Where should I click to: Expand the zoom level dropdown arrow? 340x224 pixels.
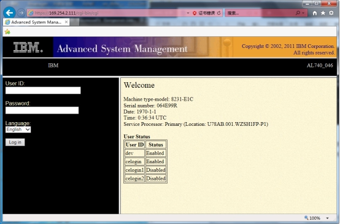328,218
